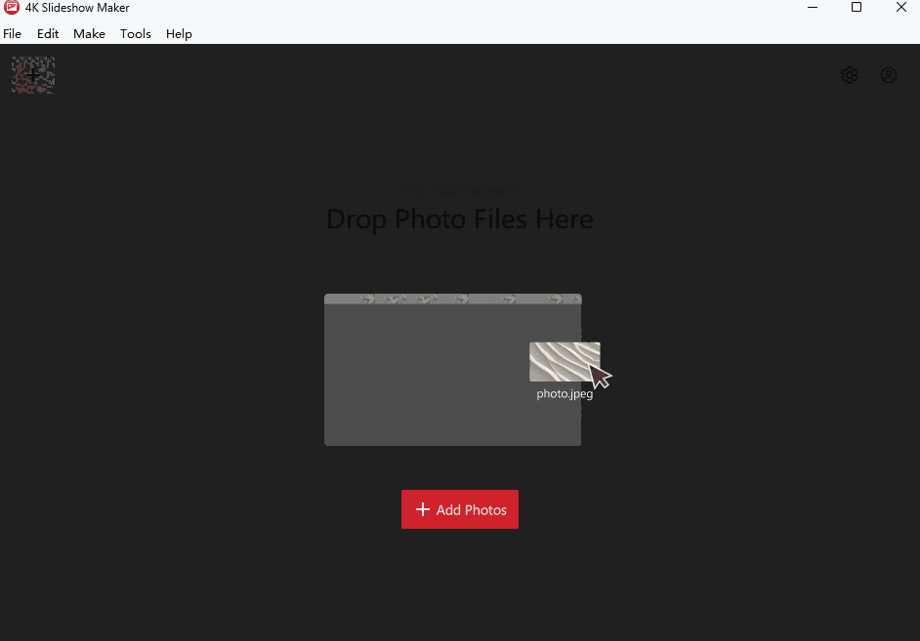Open the Help menu
Screen dimensions: 920x641
[x=179, y=33]
